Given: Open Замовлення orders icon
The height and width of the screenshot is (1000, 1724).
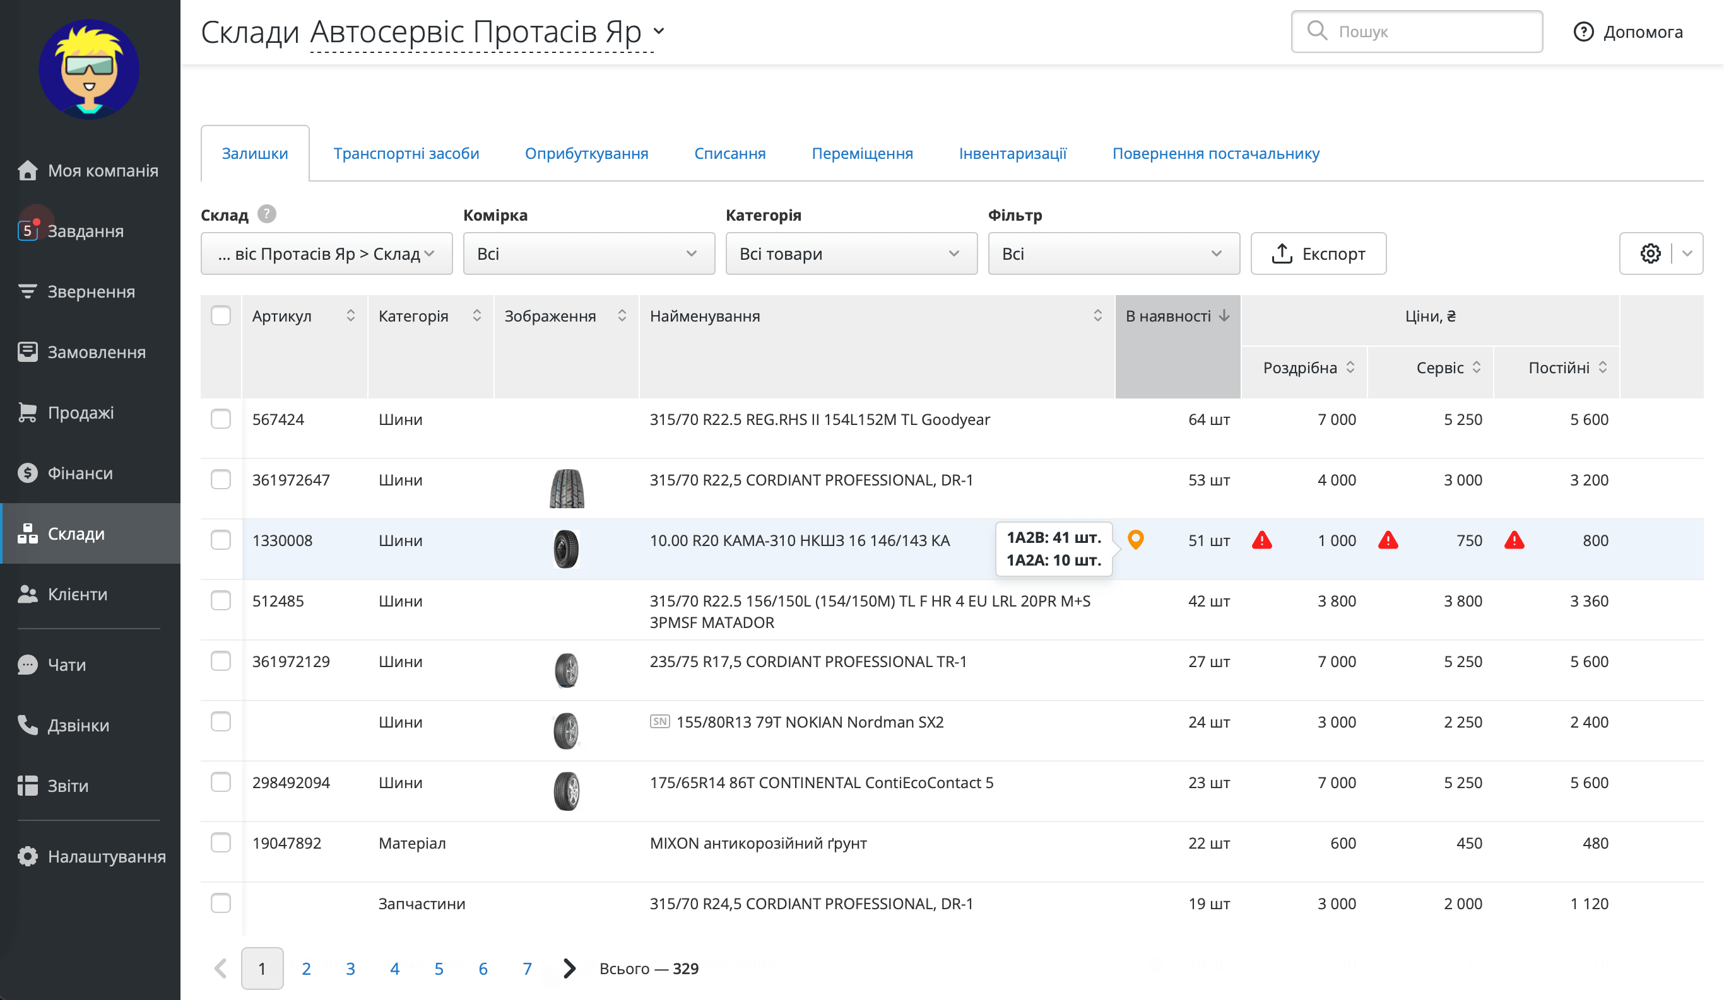Looking at the screenshot, I should tap(27, 352).
